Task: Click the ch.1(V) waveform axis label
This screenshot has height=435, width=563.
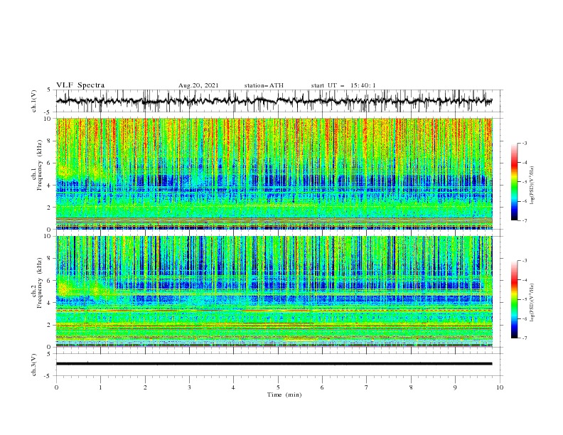Action: point(34,101)
